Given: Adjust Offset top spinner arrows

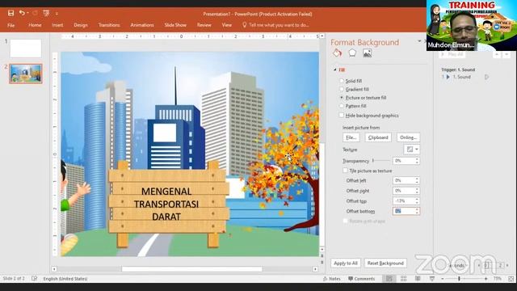Looking at the screenshot, I should [x=417, y=201].
